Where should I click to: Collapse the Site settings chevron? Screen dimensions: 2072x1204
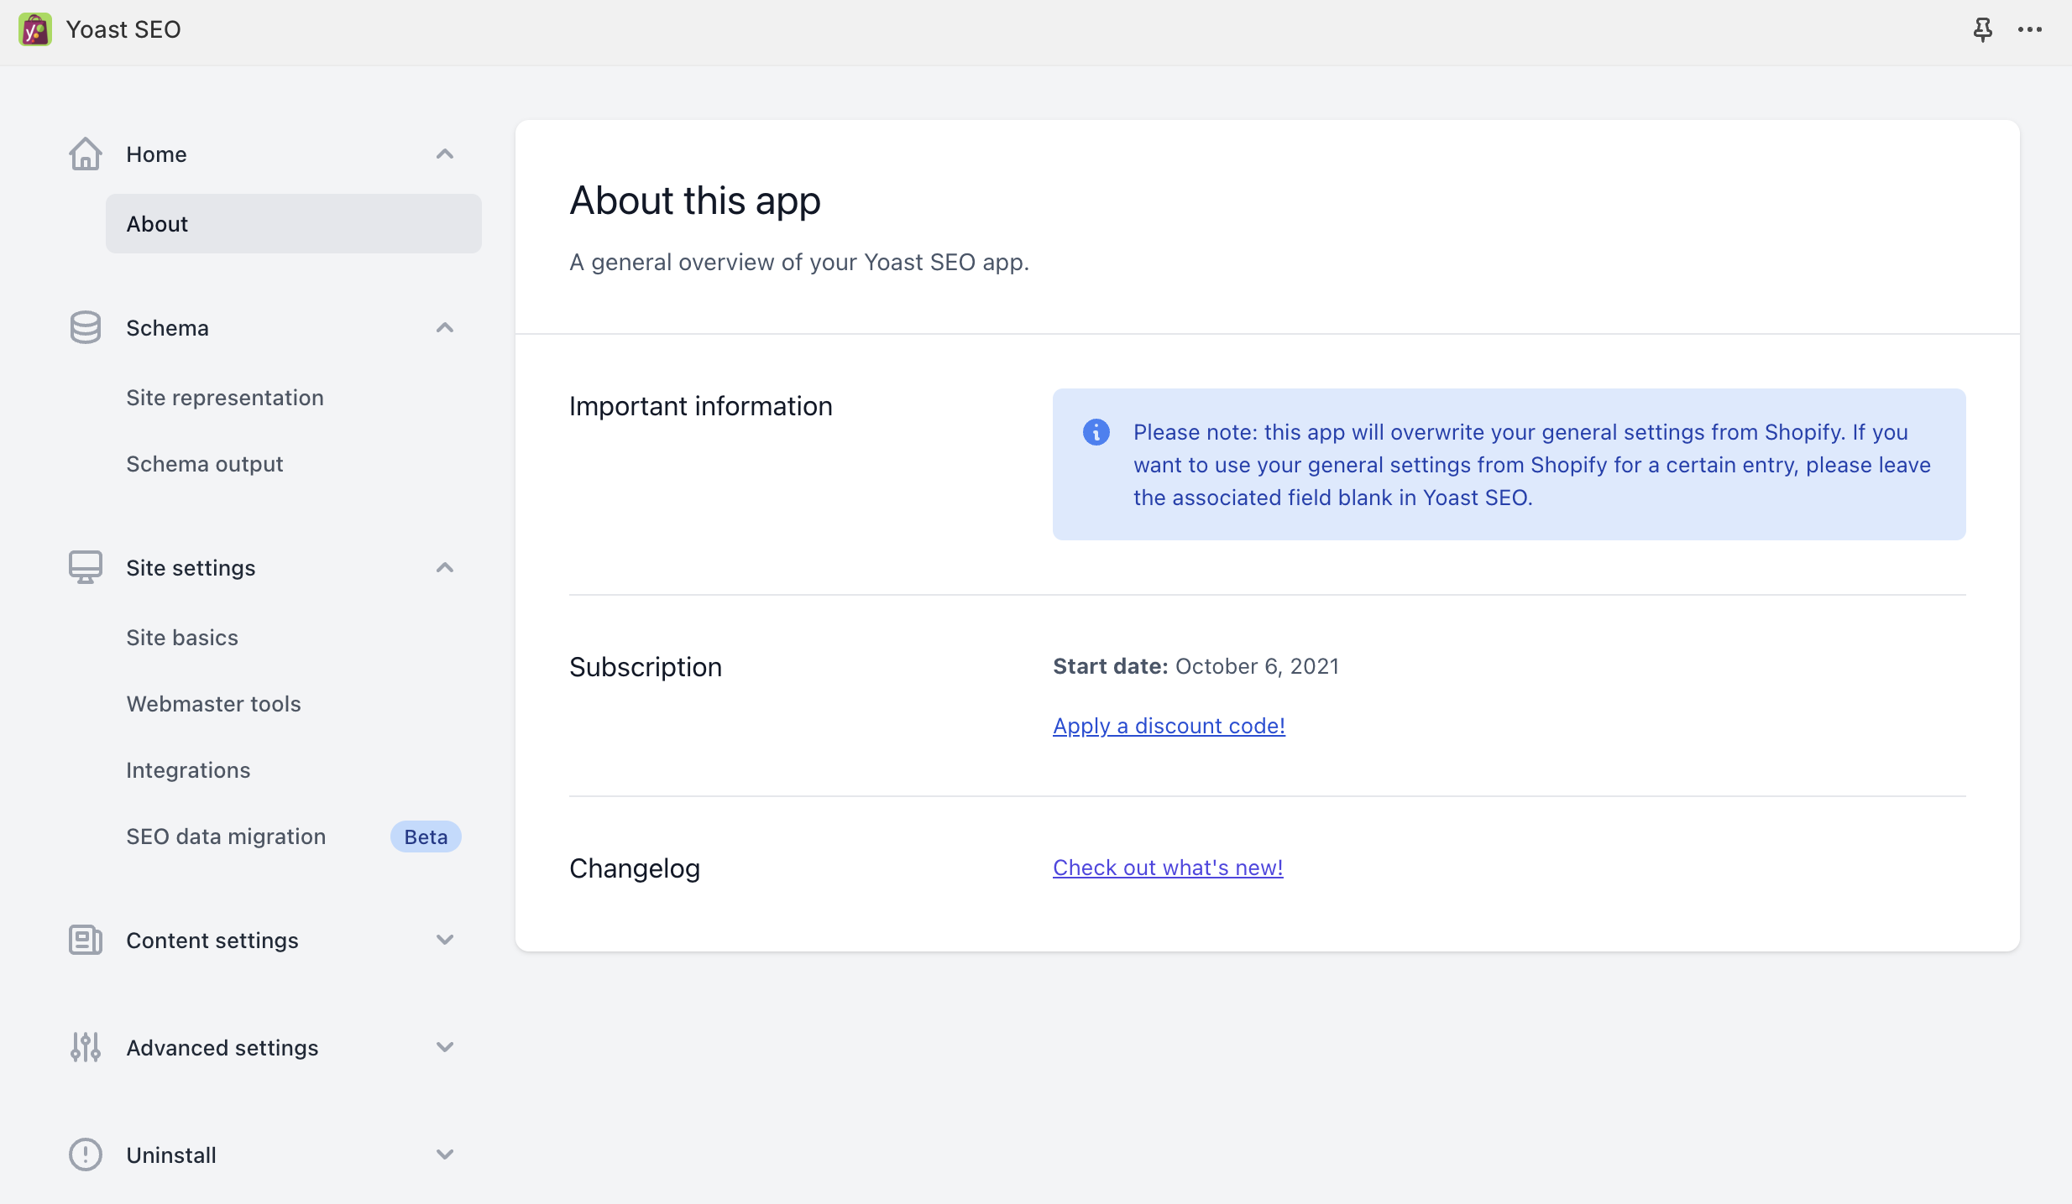click(445, 568)
